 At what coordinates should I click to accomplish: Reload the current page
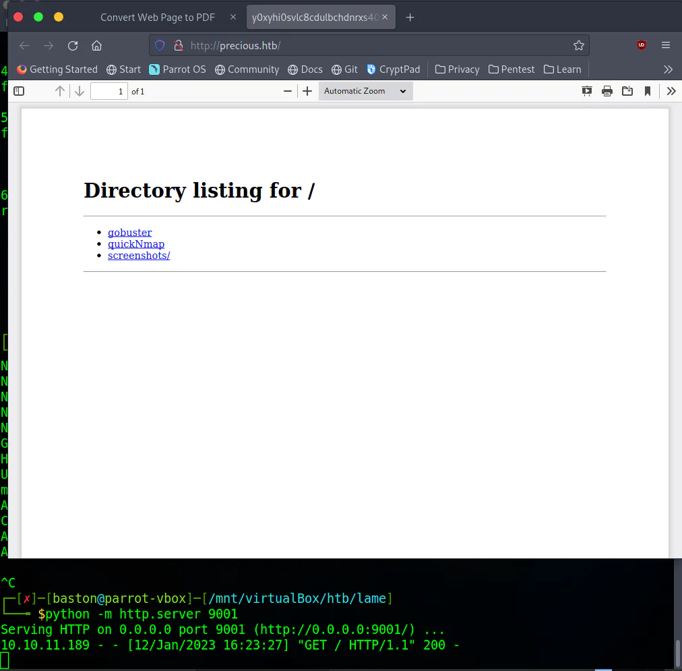pos(73,46)
